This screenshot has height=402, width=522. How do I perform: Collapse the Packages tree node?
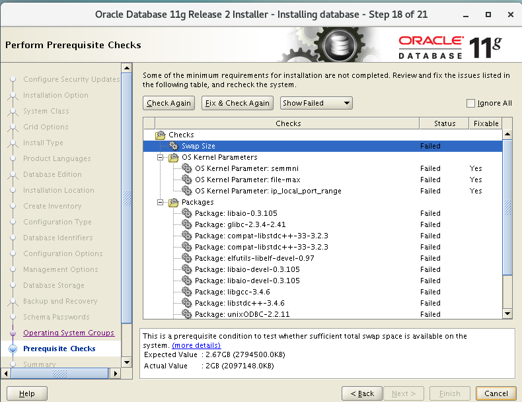point(160,202)
